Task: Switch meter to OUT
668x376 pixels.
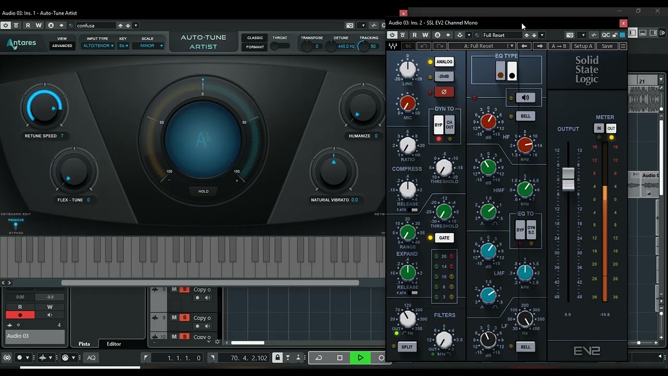Action: point(611,128)
